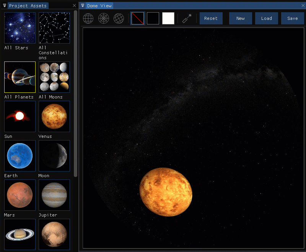Activate the laser pointer tool
The image size is (306, 252).
187,18
